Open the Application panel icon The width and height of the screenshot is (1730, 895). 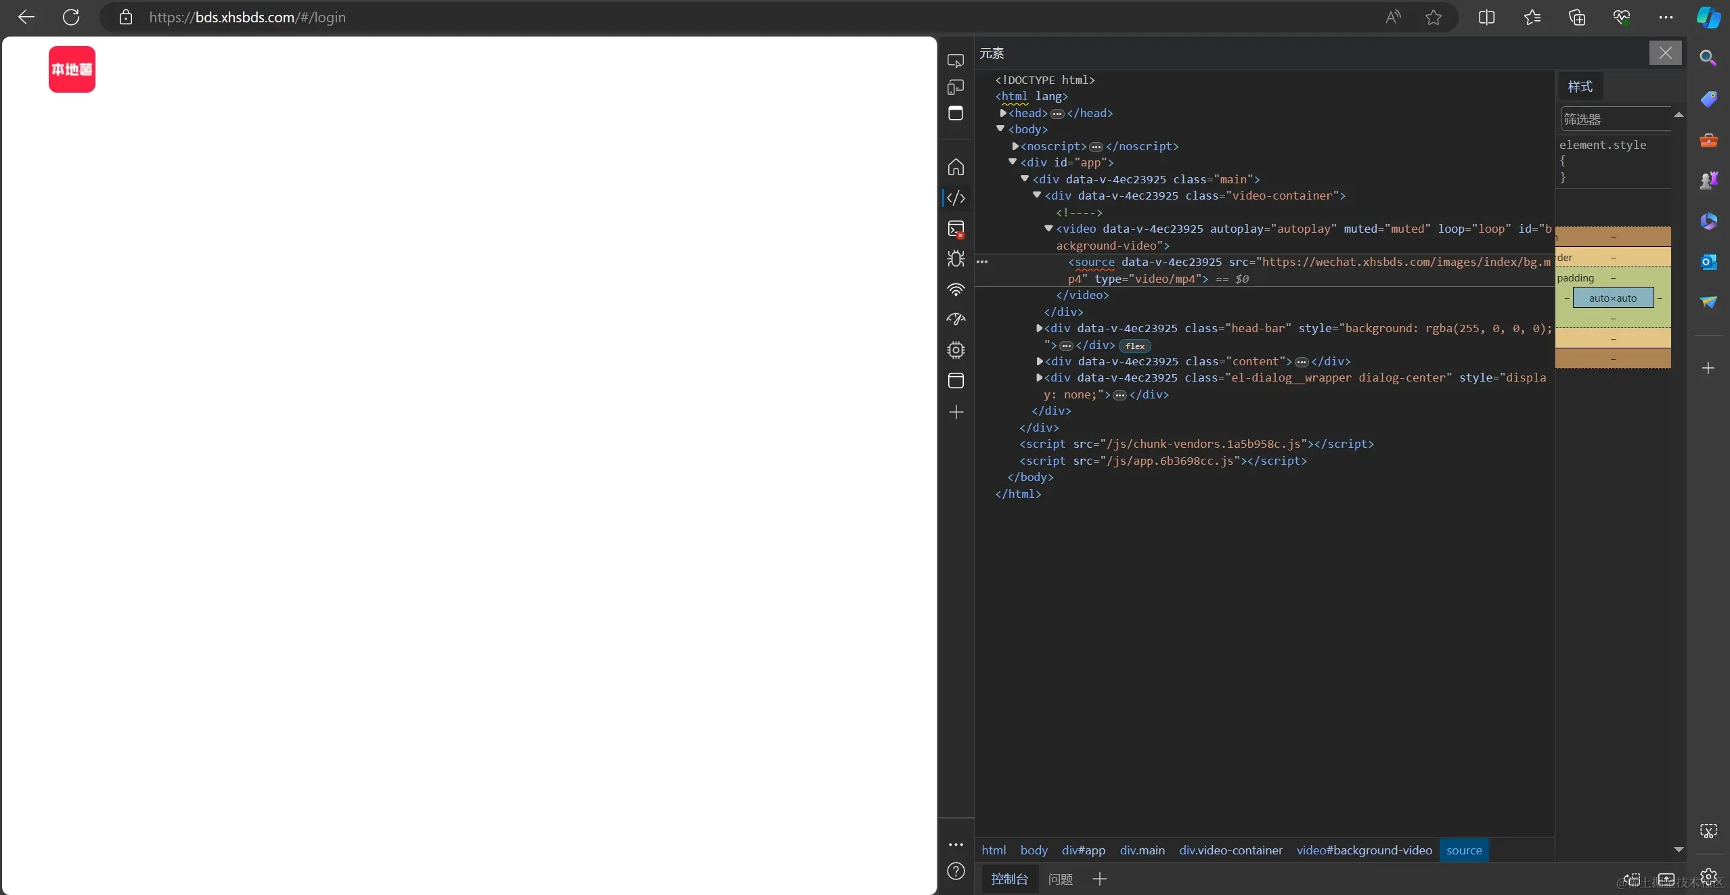click(x=956, y=381)
